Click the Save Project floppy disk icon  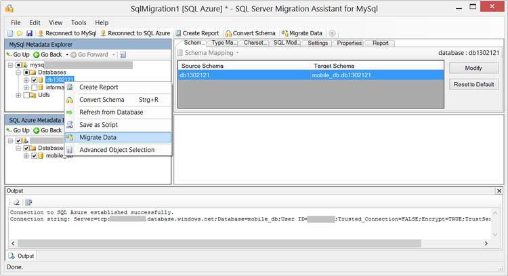(30, 33)
